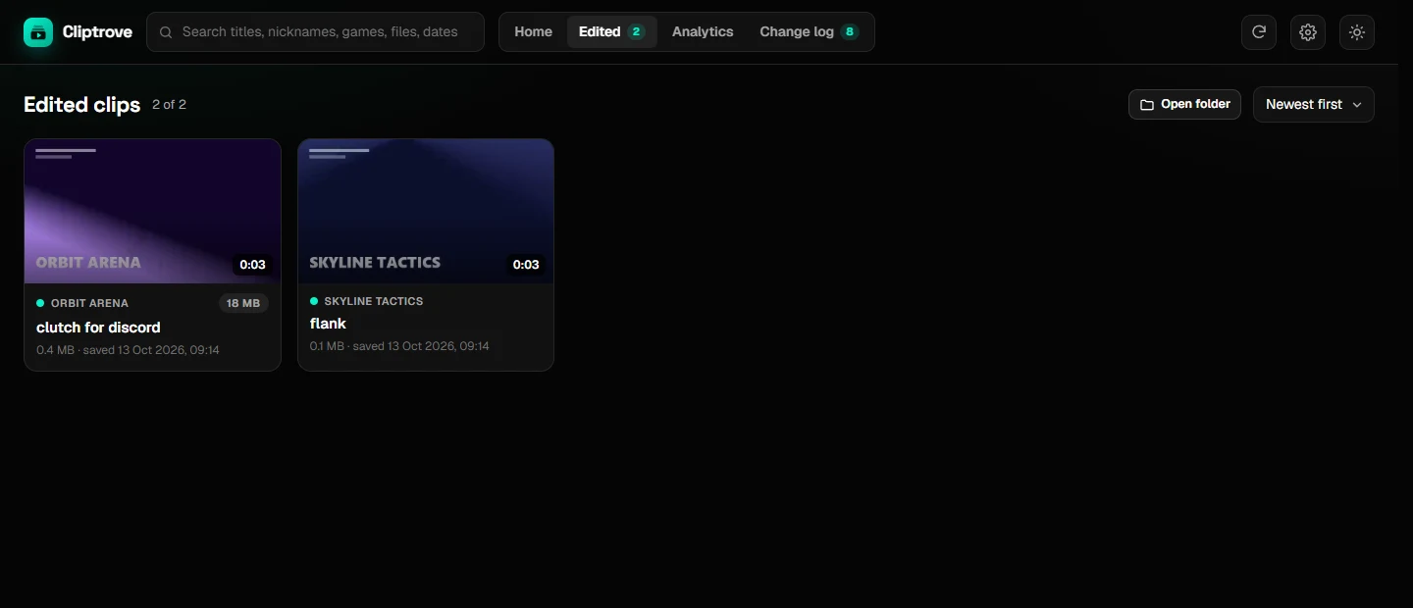Click the ORBIT ARENA game label
The height and width of the screenshot is (608, 1413).
(x=89, y=304)
